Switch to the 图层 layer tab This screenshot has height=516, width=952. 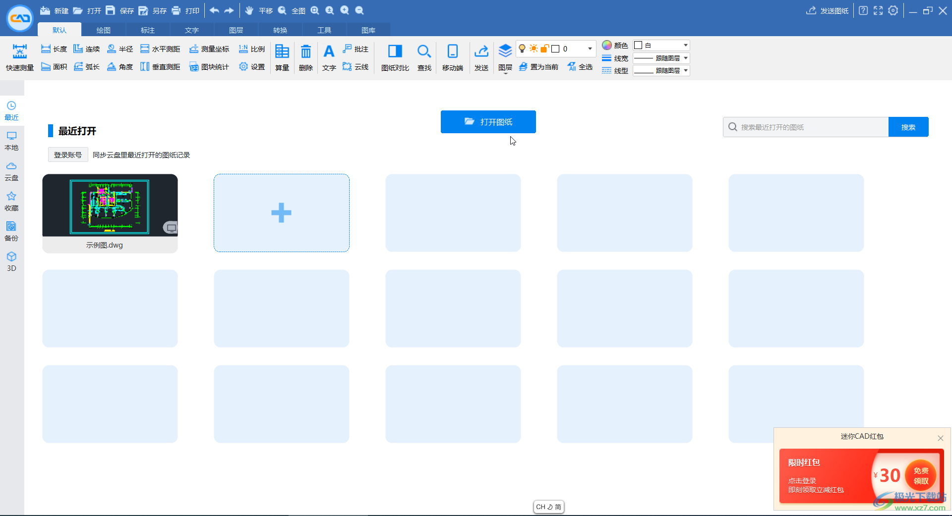(236, 30)
